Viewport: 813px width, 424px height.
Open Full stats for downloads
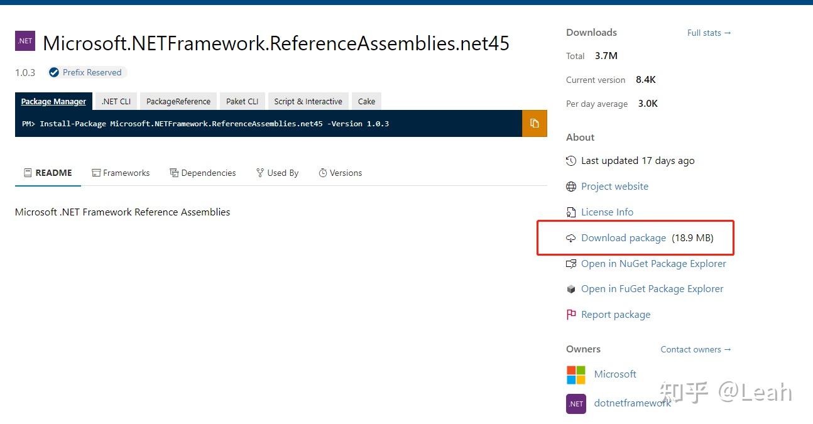[709, 33]
